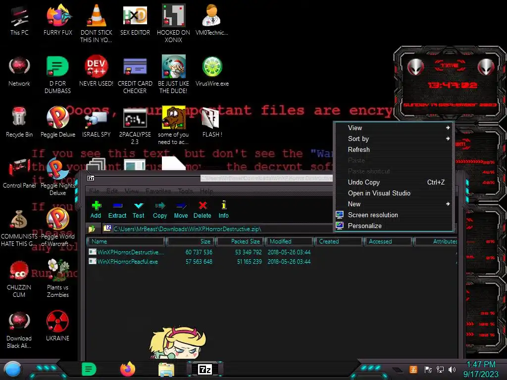The height and width of the screenshot is (380, 507).
Task: Click the Alienware clock widget
Action: click(450, 83)
